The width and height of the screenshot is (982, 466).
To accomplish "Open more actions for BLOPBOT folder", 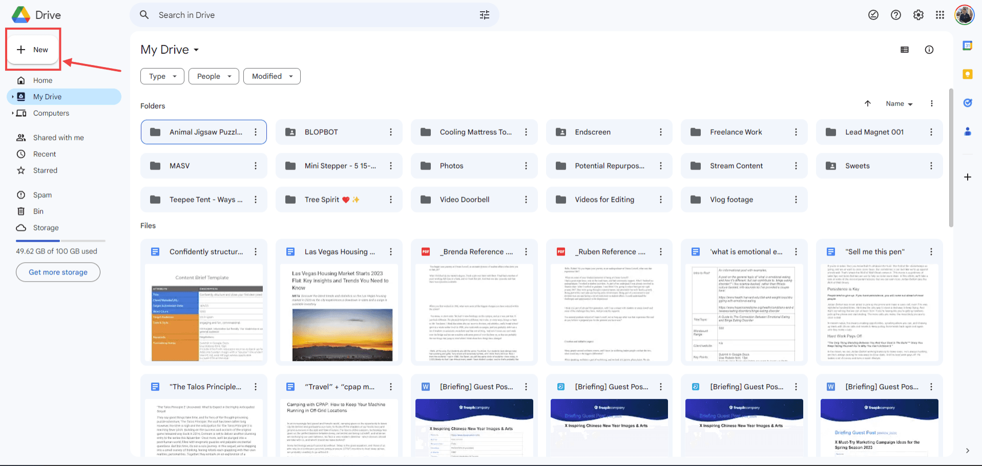I will [391, 132].
